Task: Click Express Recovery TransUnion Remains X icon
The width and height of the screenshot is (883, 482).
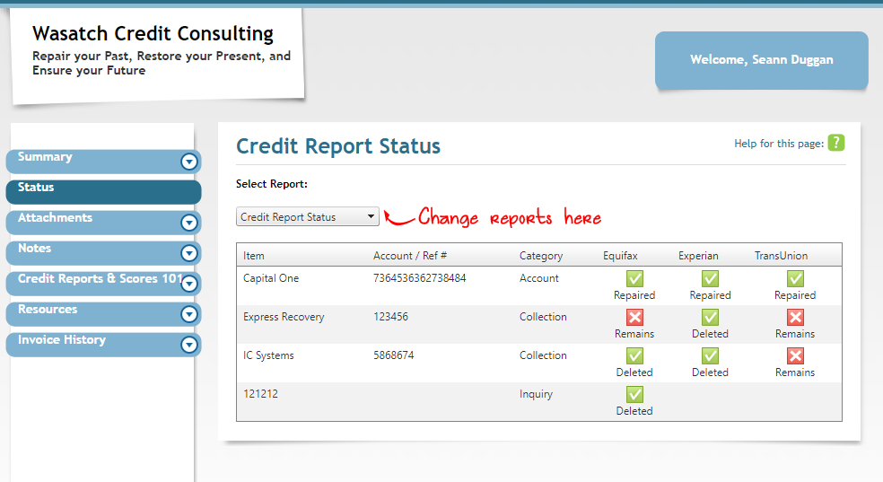Action: [x=795, y=318]
